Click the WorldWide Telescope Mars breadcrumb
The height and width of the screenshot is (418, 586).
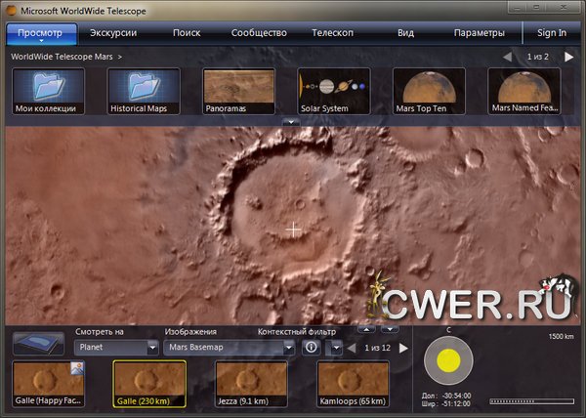coord(61,58)
